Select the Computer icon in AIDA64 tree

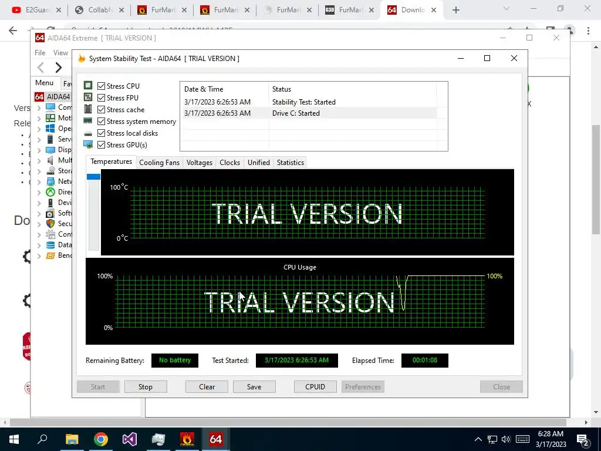[50, 107]
